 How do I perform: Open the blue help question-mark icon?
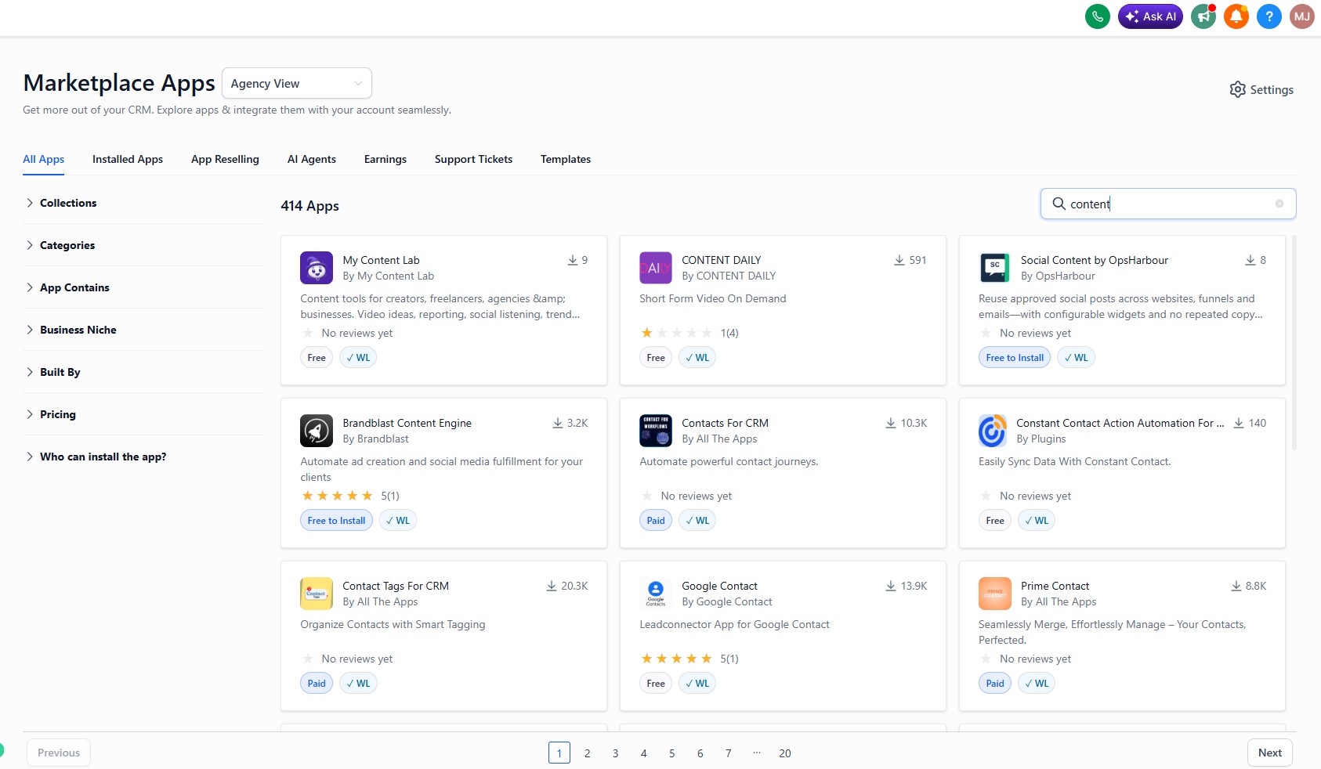click(x=1269, y=16)
